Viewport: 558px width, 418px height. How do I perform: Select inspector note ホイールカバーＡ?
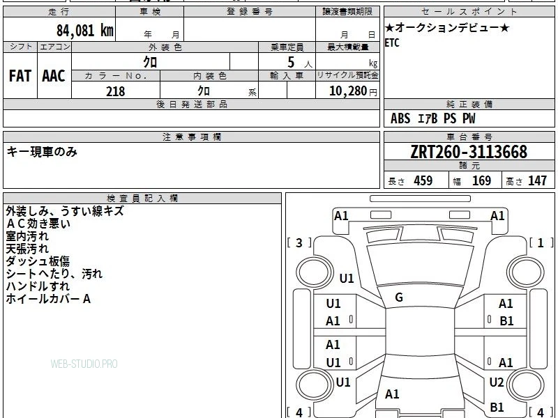point(48,299)
